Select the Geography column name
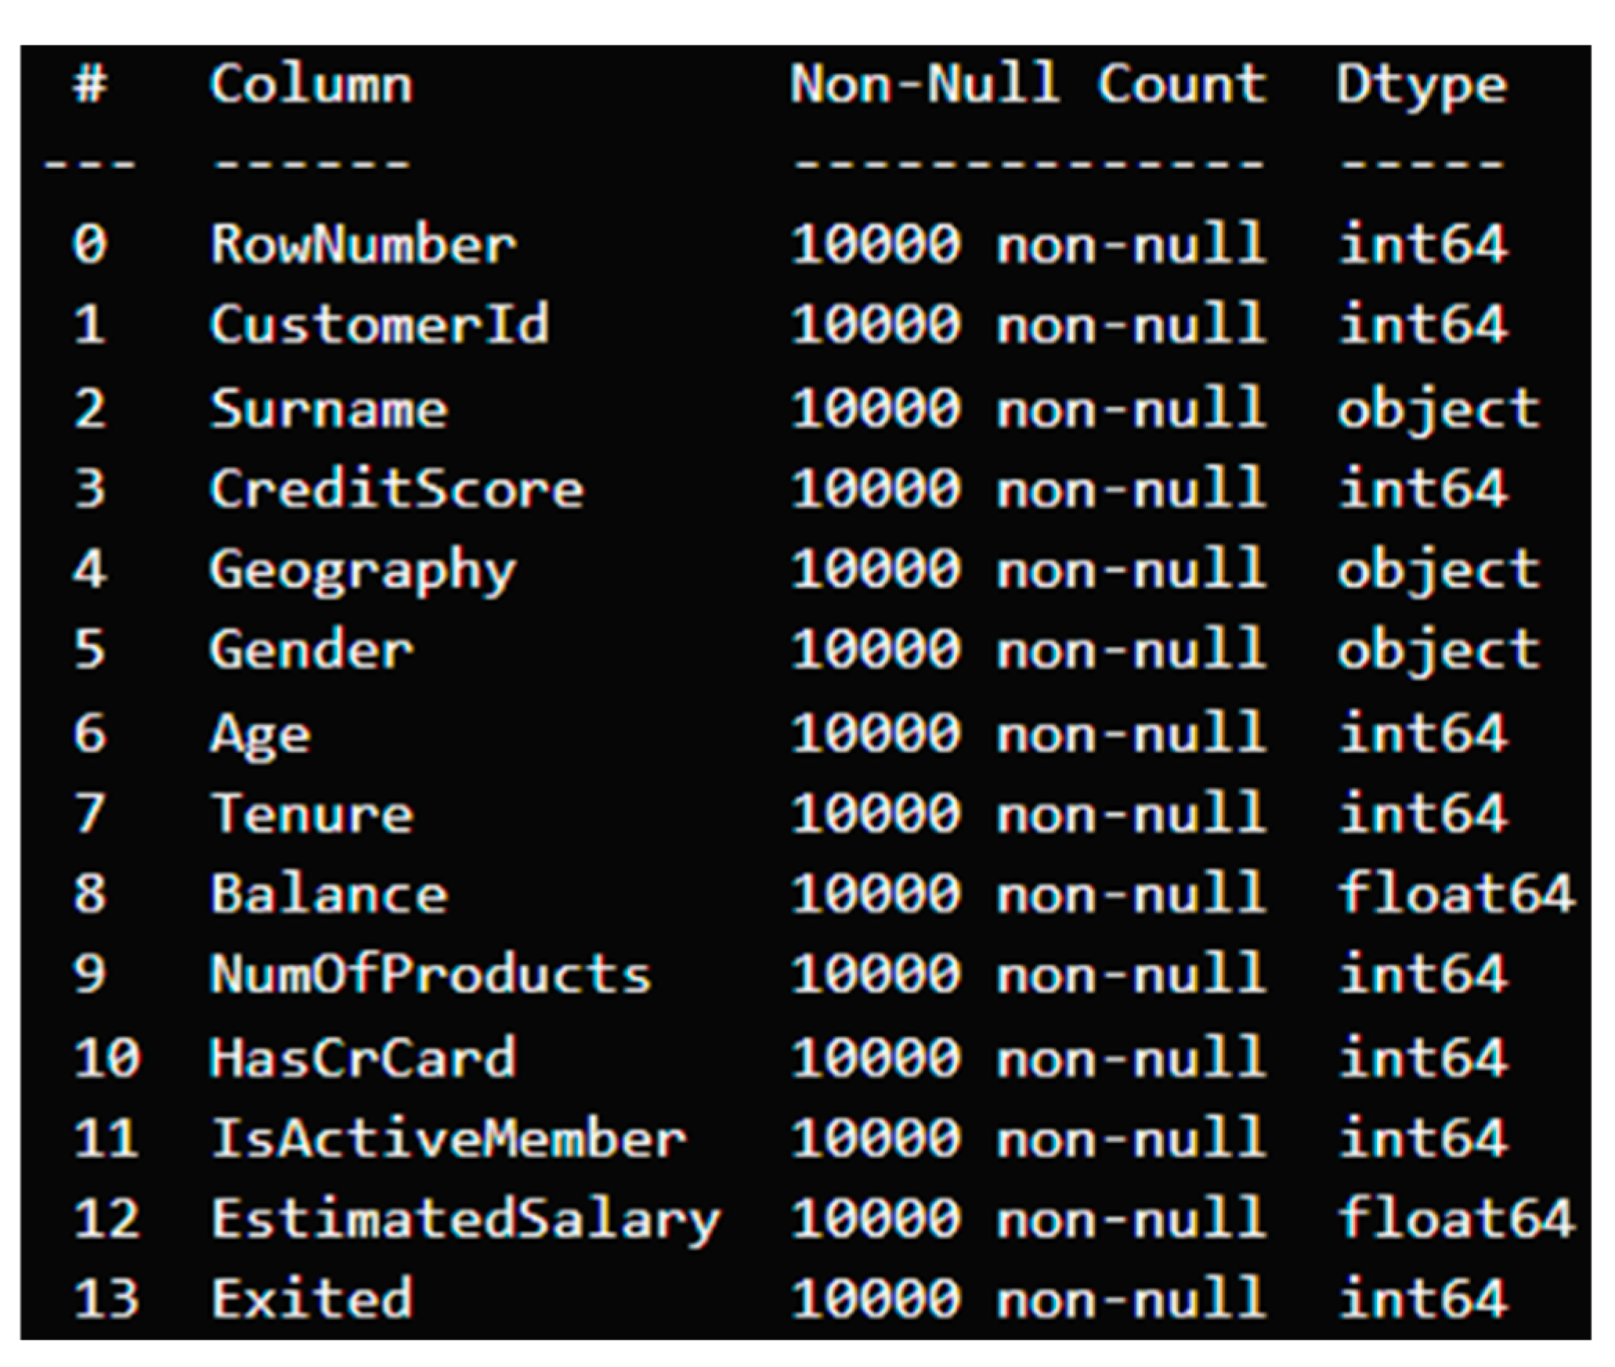 (363, 571)
